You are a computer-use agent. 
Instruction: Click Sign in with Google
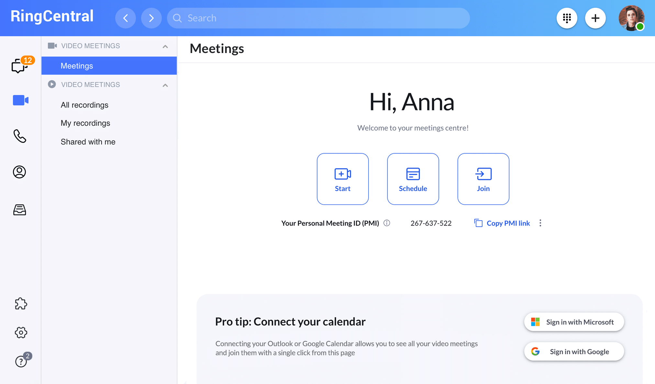(574, 351)
